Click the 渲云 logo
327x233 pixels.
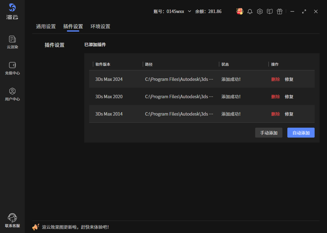coord(12,11)
